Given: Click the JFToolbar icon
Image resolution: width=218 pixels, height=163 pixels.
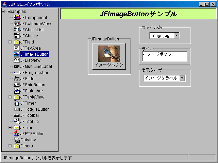Looking at the screenshot, I should pos(17,115).
